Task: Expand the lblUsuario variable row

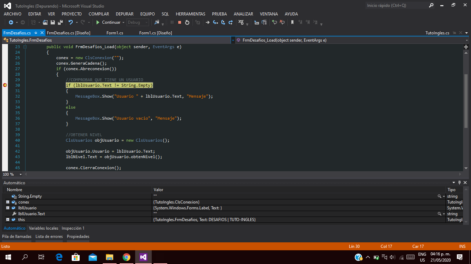Action: pyautogui.click(x=8, y=208)
